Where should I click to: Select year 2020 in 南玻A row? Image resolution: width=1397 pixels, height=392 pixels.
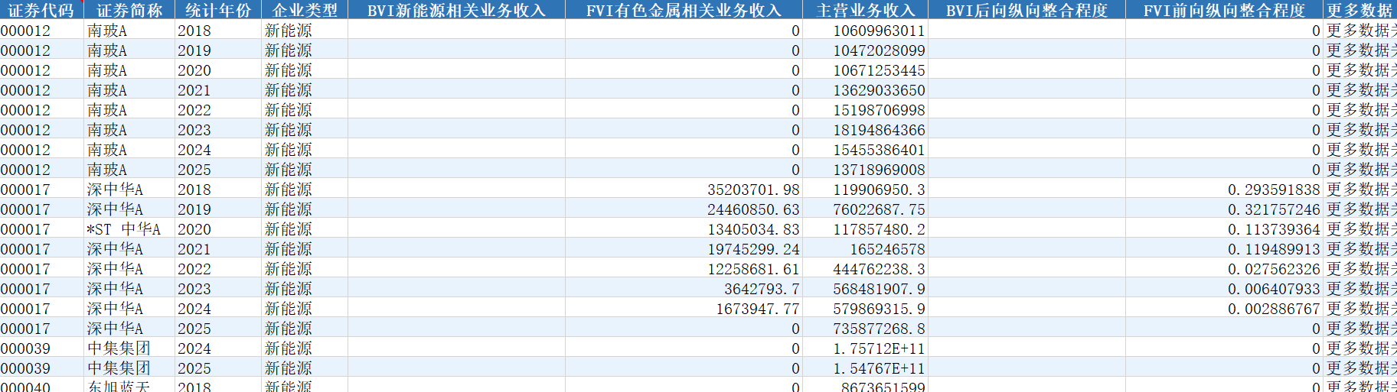[x=218, y=70]
